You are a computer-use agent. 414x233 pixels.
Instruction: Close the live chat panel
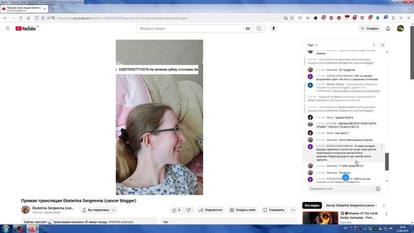click(382, 45)
